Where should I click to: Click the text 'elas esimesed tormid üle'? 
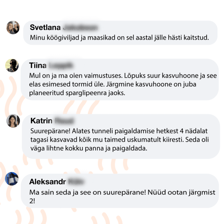[x=67, y=84]
